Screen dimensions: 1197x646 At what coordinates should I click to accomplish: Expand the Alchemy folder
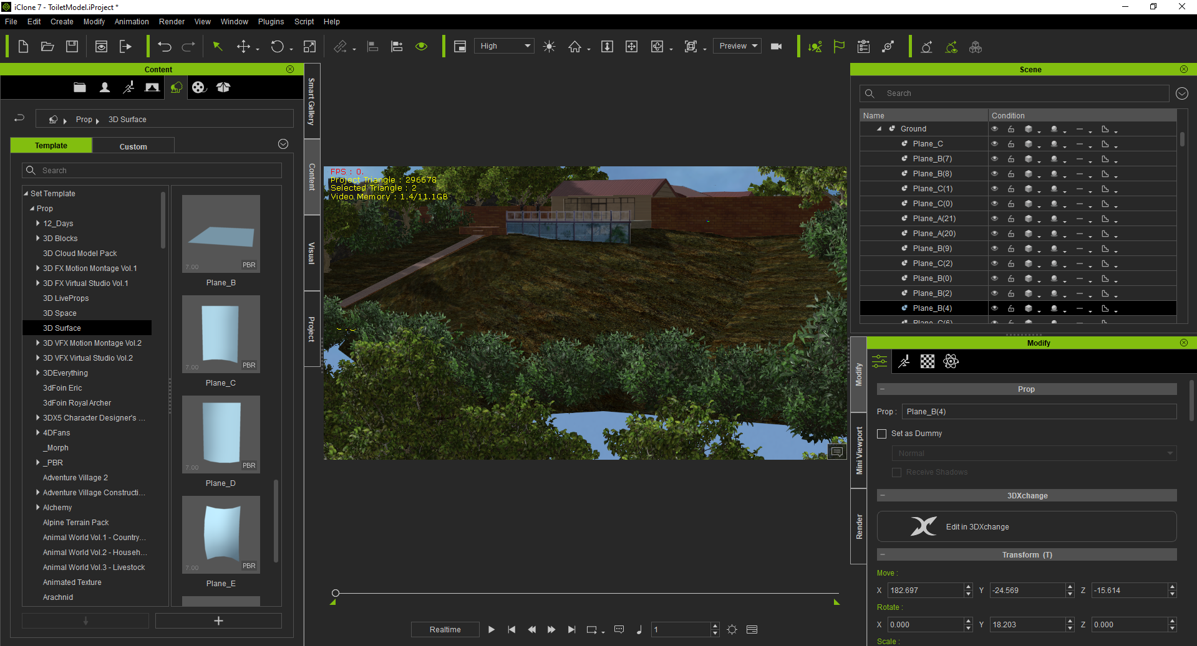tap(37, 507)
